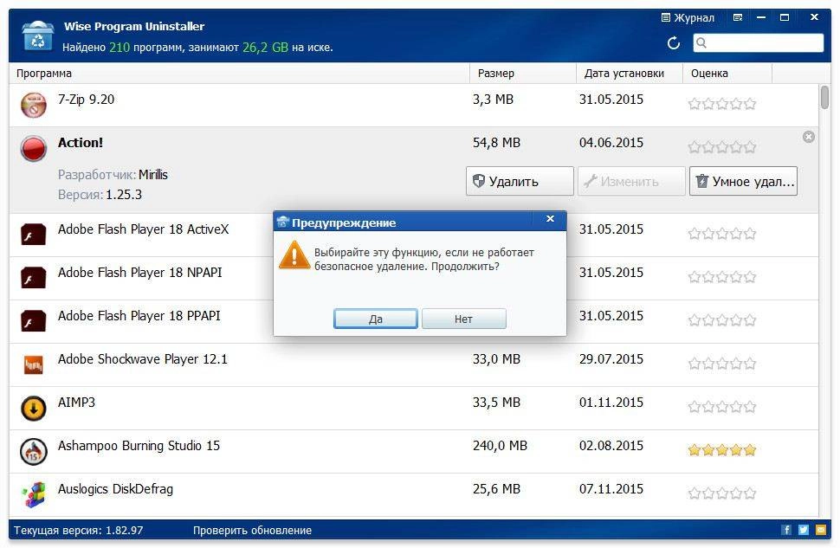The height and width of the screenshot is (548, 840).
Task: Select the Adobe Shockwave Player 12.1 name
Action: point(143,359)
